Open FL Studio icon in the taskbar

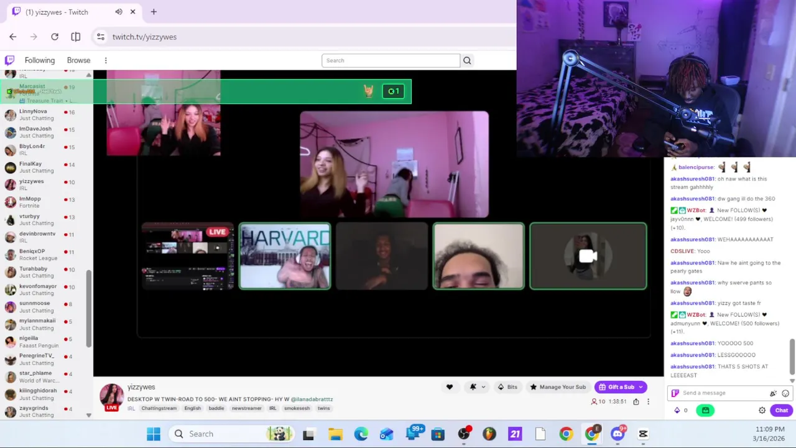489,434
